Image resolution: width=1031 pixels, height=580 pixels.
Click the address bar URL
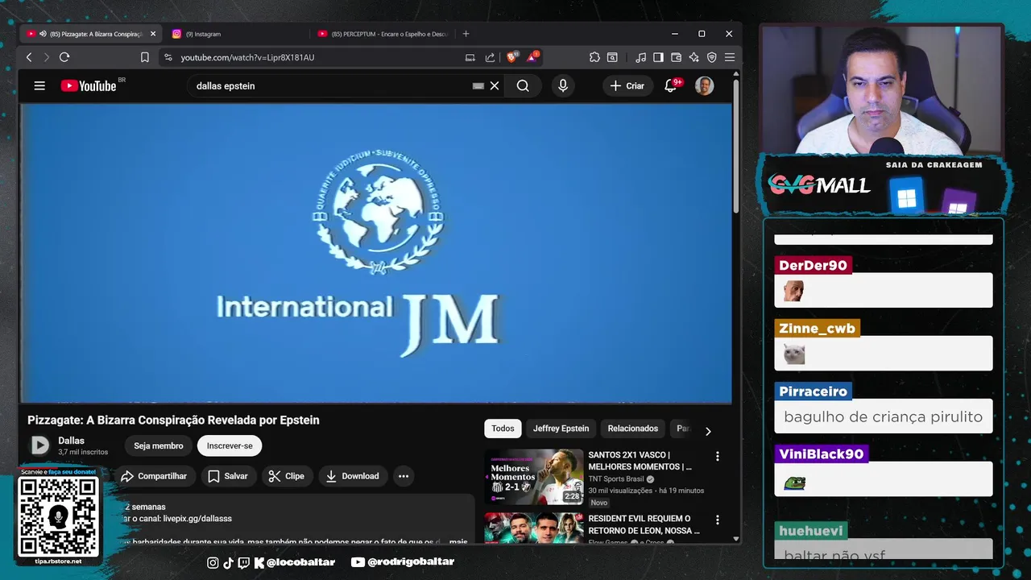click(x=247, y=57)
